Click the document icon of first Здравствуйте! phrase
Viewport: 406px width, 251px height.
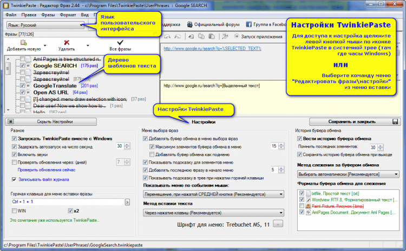(x=28, y=72)
